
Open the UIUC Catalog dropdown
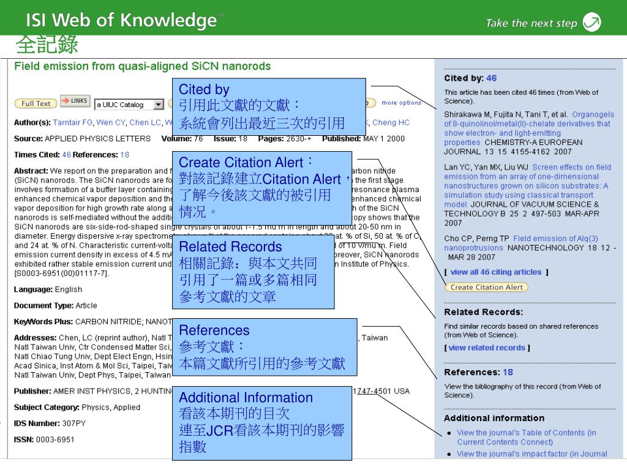129,105
